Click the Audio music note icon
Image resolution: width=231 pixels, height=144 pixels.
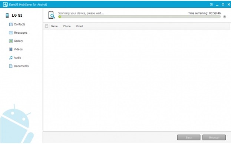click(x=11, y=58)
